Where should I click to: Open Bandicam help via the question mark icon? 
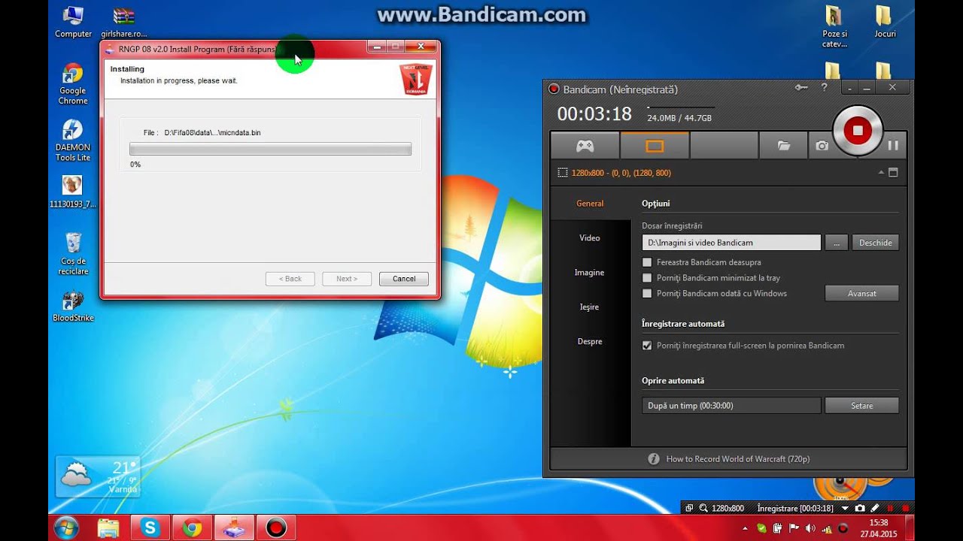[x=825, y=87]
